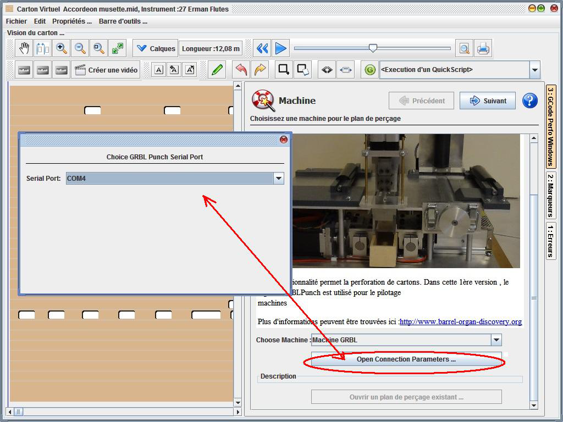Click the zoom out magnifier icon
Viewport: 563px width, 422px height.
click(x=80, y=48)
